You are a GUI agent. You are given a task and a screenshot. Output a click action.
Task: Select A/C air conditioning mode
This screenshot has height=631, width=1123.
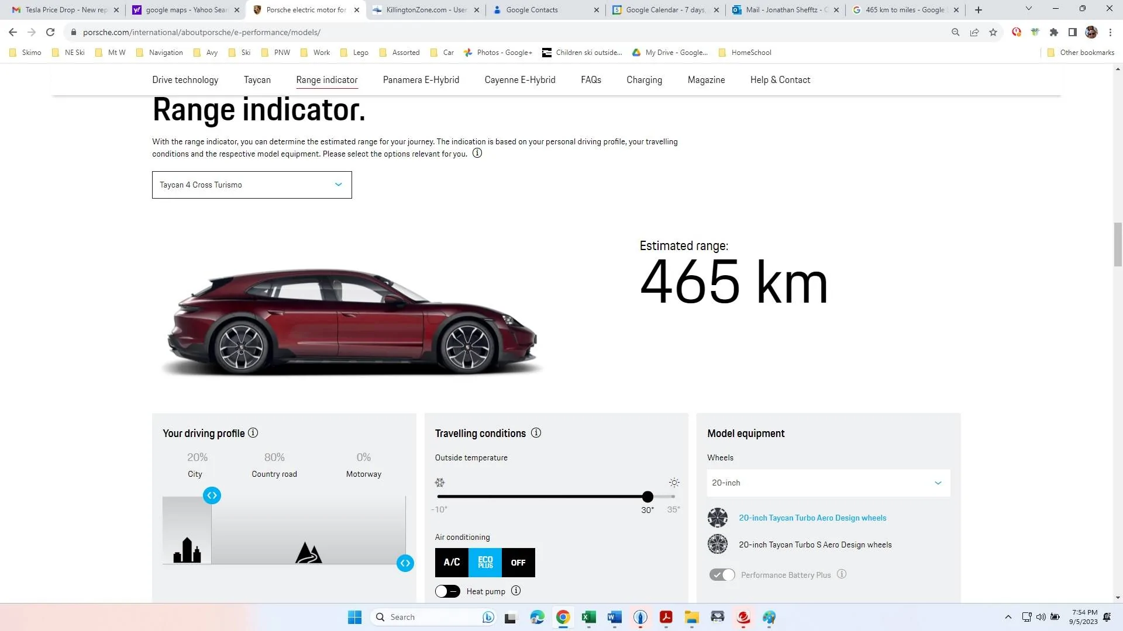tap(452, 563)
